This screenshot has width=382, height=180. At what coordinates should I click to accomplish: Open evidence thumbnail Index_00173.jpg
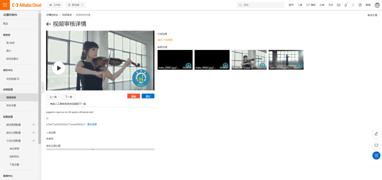pyautogui.click(x=249, y=60)
